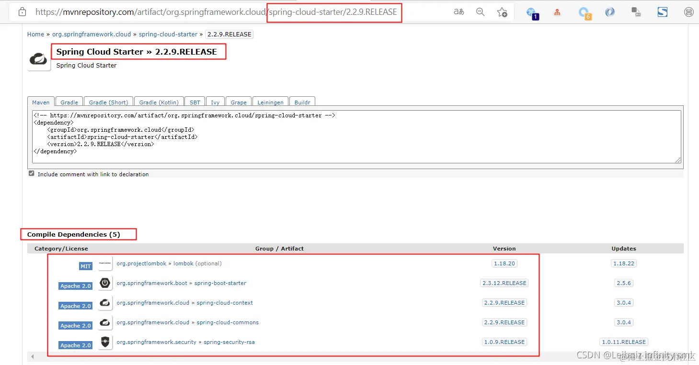
Task: Open the red sitemap extension icon
Action: pos(557,12)
